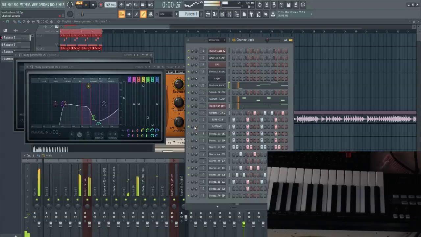Viewport: 421px width, 237px height.
Task: Toggle the metronome icon
Action: pyautogui.click(x=122, y=5)
